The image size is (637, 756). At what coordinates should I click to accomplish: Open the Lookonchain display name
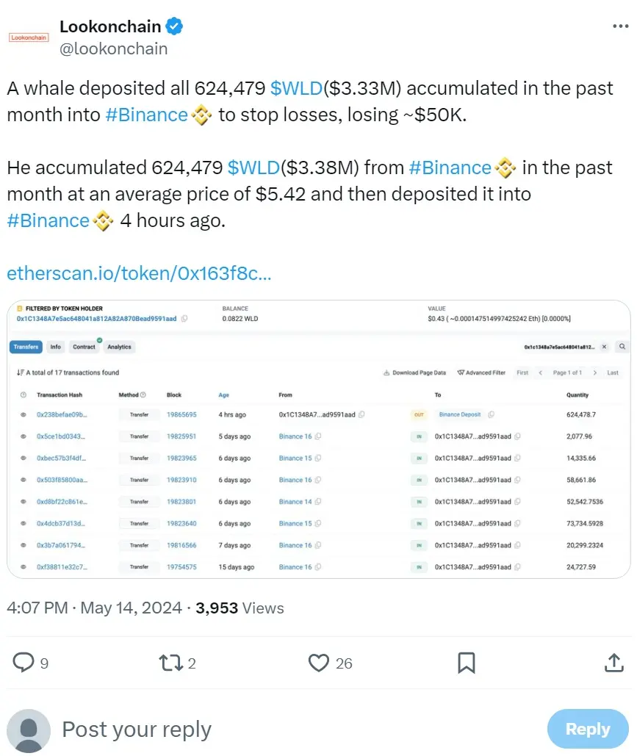click(x=110, y=27)
